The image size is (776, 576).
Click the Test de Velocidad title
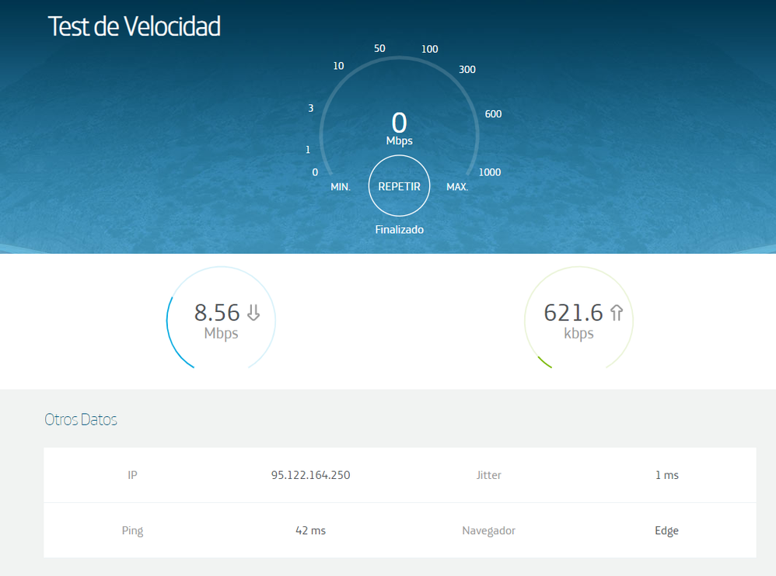pos(135,26)
